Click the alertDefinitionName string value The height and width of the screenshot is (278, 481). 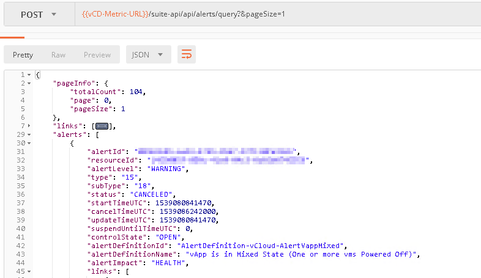click(x=300, y=254)
